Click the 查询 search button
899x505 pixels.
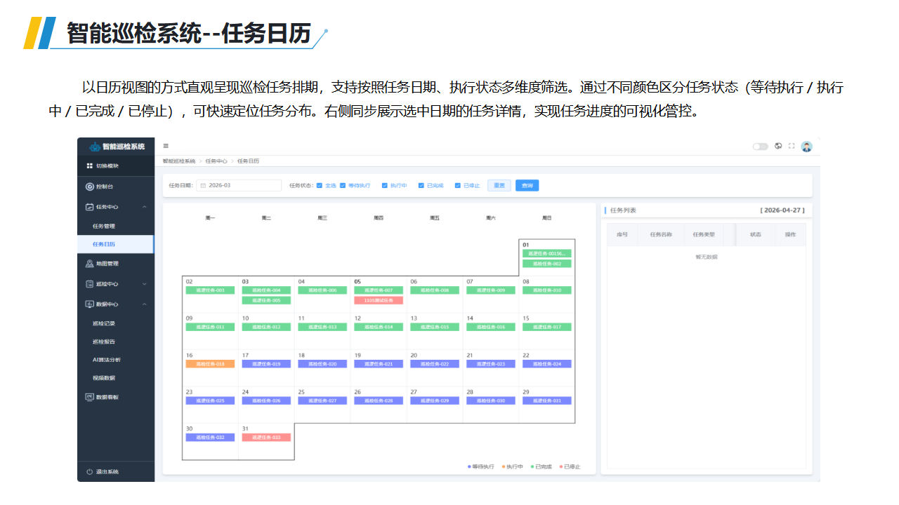coord(527,186)
